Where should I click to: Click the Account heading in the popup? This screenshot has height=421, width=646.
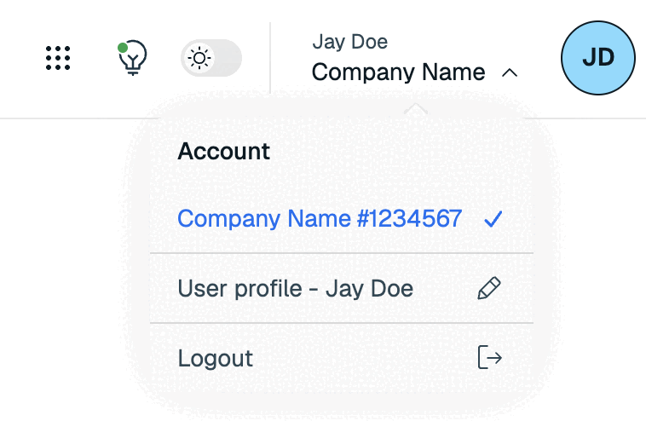point(223,151)
